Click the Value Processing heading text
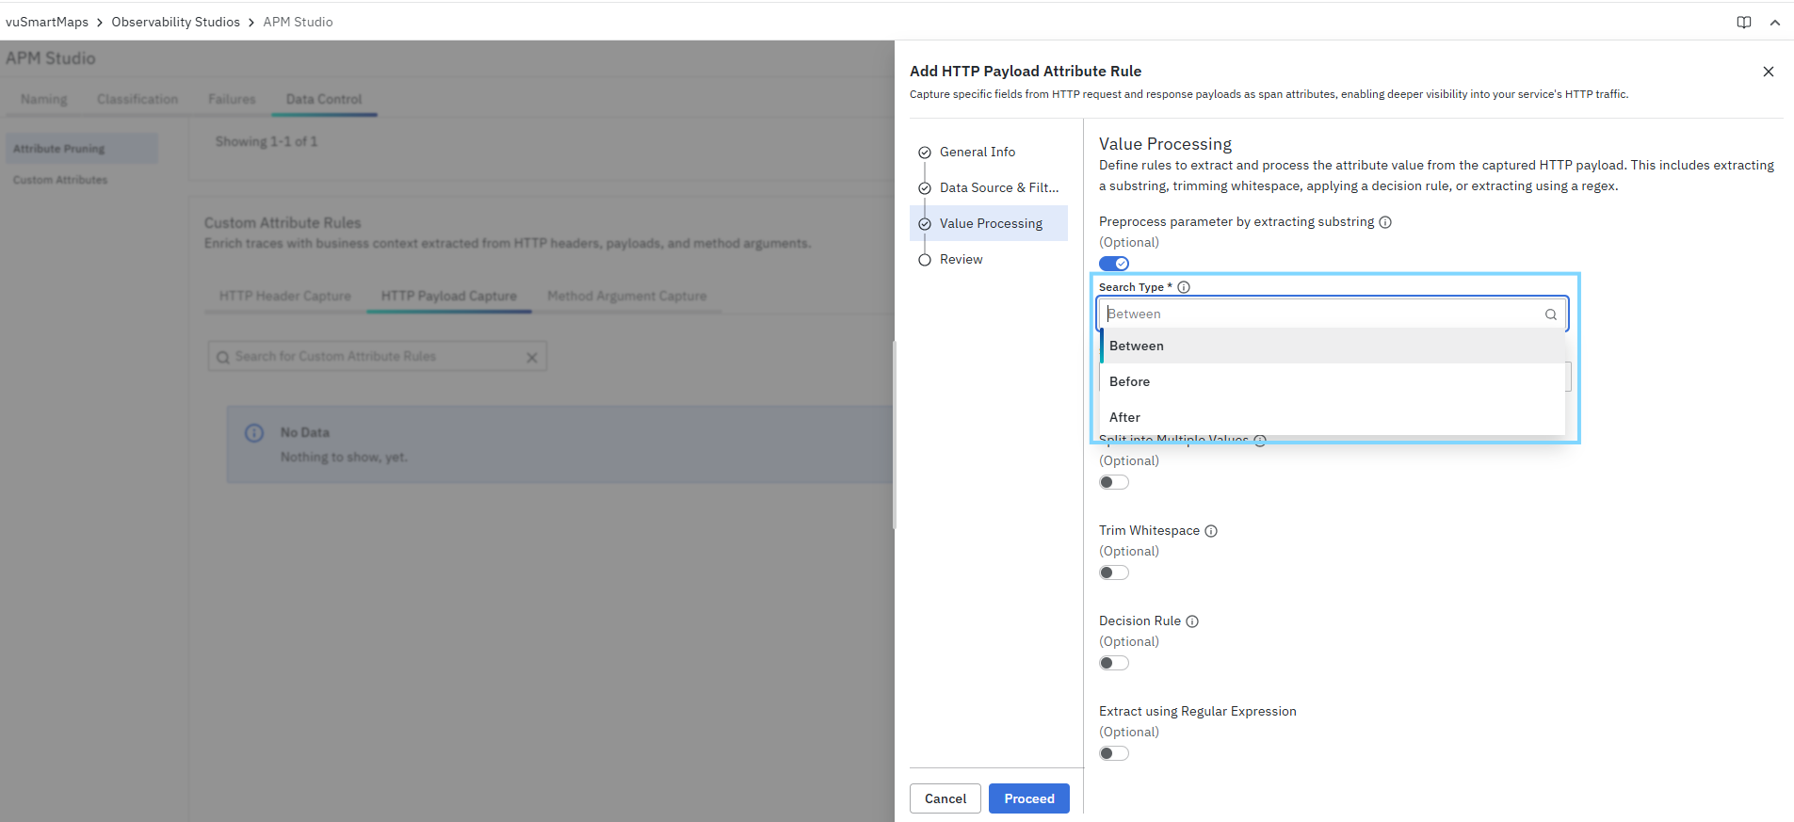The width and height of the screenshot is (1794, 822). point(1166,144)
